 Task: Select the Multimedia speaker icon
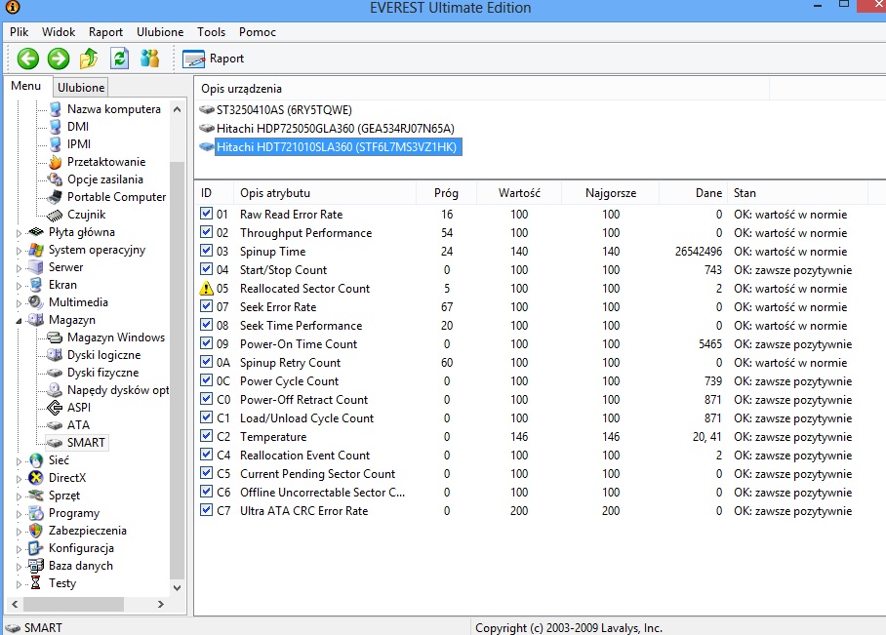pos(36,301)
